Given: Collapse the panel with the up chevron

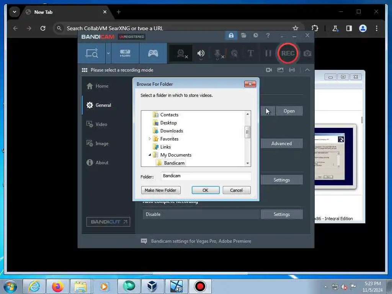Looking at the screenshot, I should tap(307, 70).
